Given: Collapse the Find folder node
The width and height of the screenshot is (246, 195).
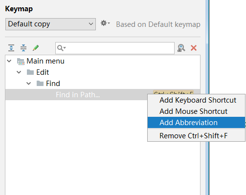Looking at the screenshot, I should 29,84.
